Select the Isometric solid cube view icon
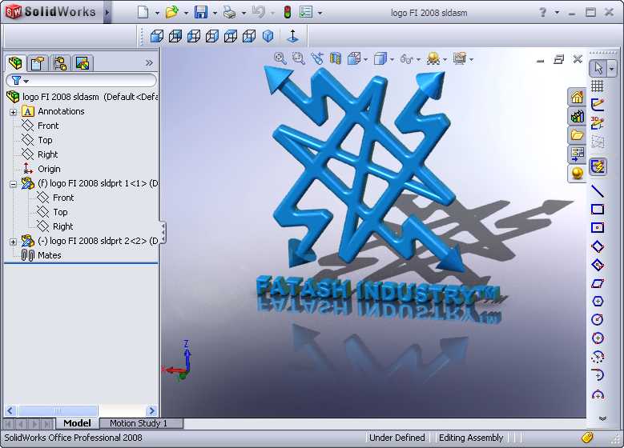624x448 pixels. point(268,36)
